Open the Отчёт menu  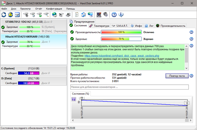pyautogui.click(x=38, y=9)
